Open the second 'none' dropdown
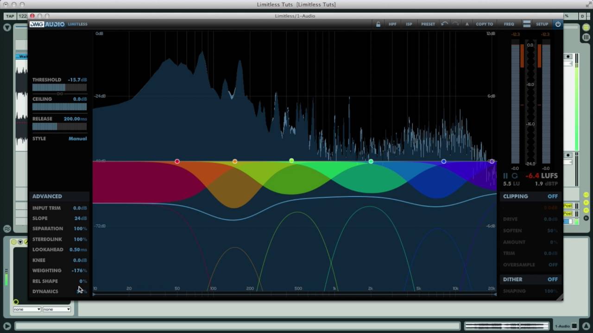 pyautogui.click(x=57, y=309)
